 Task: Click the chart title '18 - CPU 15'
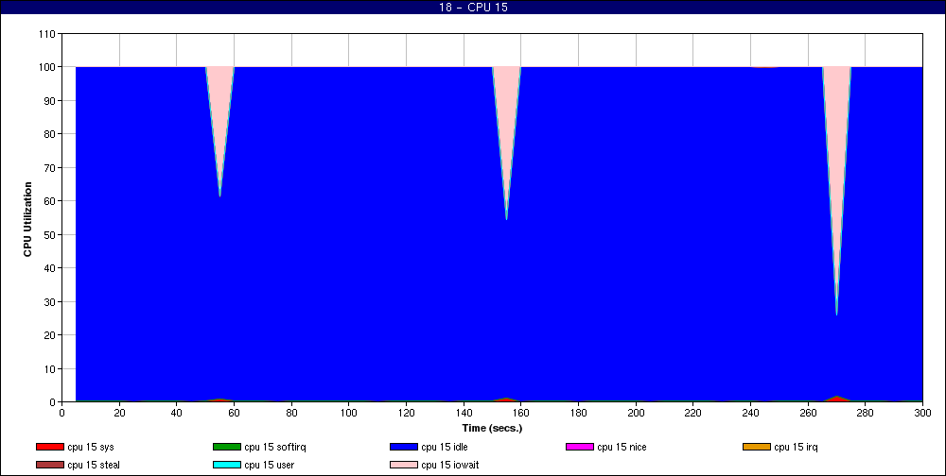(473, 8)
